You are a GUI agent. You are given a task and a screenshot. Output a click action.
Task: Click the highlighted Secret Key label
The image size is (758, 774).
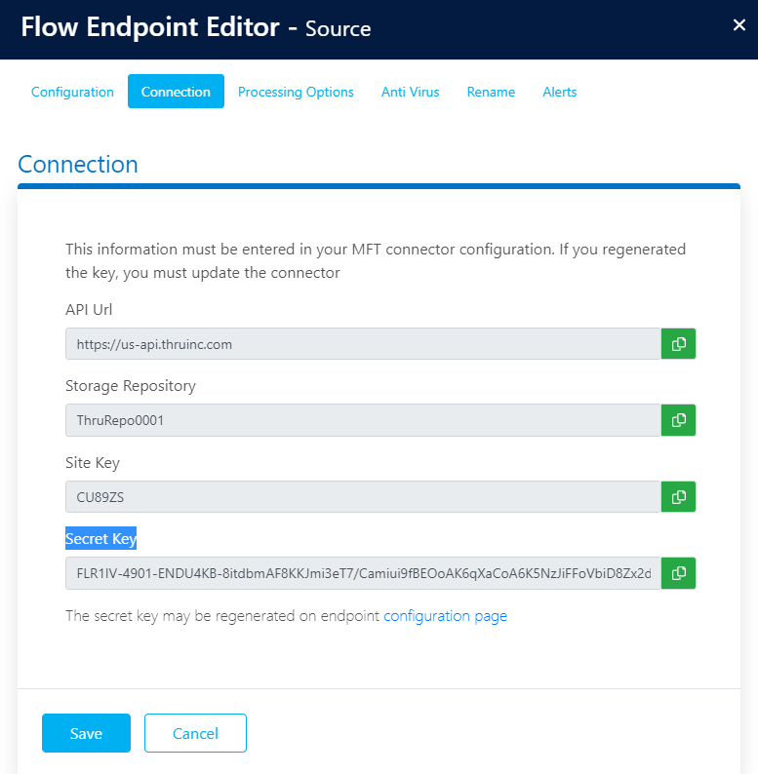coord(100,538)
